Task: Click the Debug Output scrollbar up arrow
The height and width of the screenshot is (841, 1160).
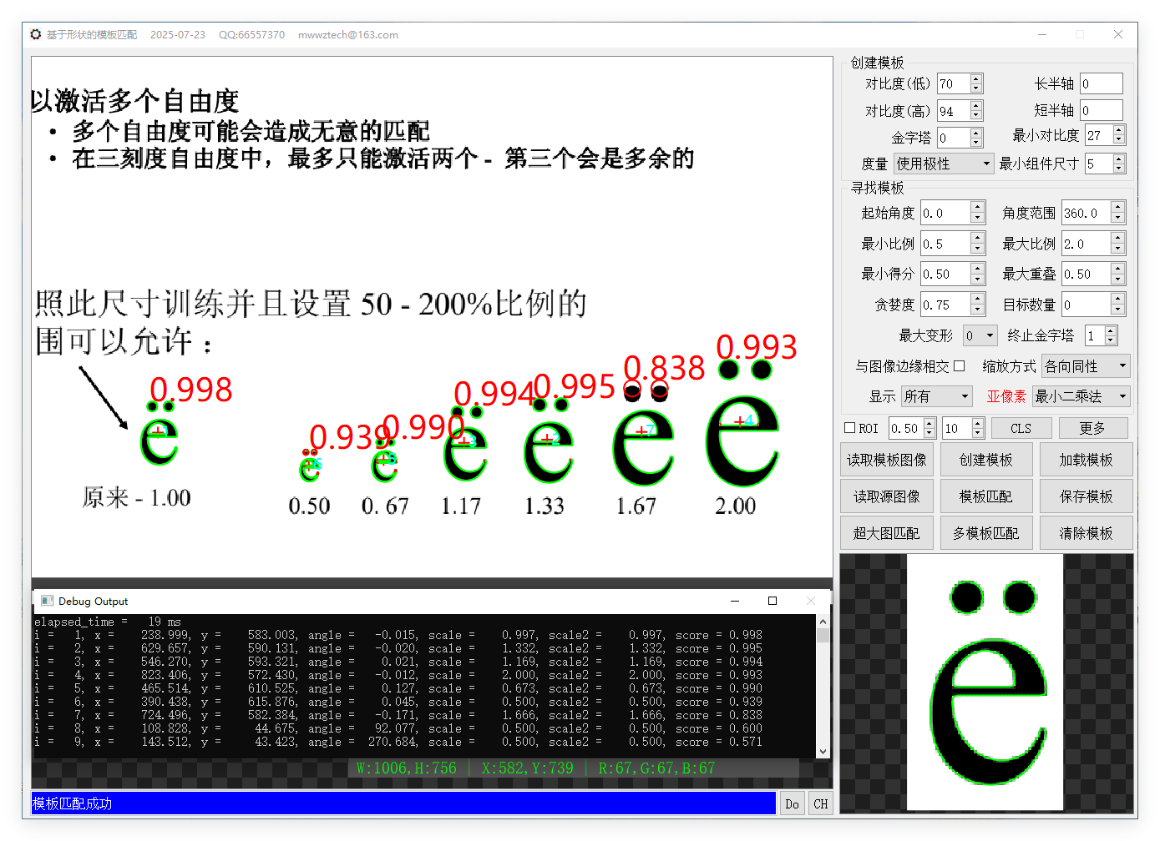Action: point(823,622)
